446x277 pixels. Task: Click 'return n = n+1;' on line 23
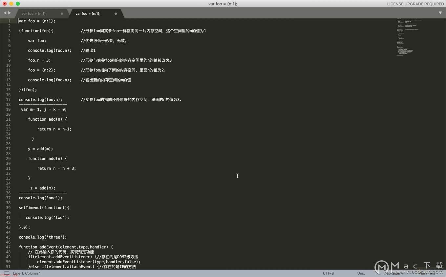[x=54, y=129]
